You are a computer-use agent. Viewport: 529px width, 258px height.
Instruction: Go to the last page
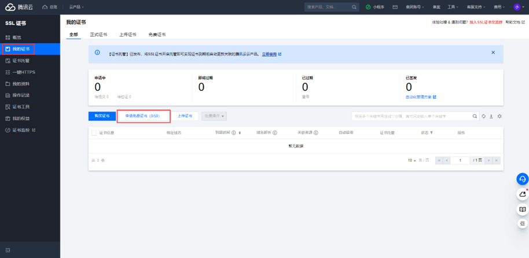tap(496, 161)
